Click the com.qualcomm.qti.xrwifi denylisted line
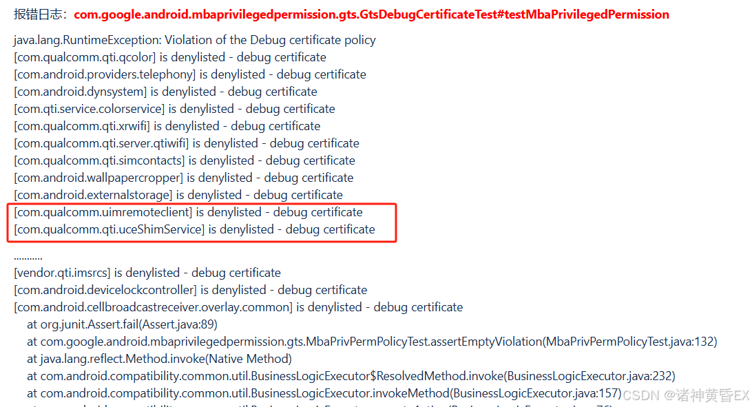 click(167, 127)
